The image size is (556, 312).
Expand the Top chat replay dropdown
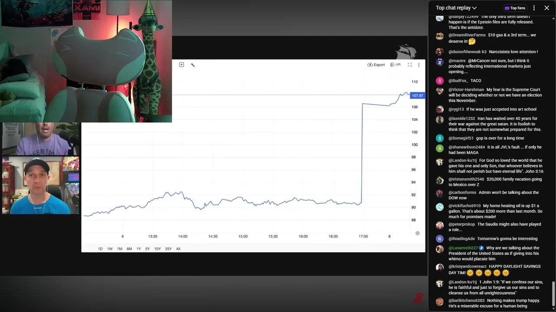tap(456, 8)
